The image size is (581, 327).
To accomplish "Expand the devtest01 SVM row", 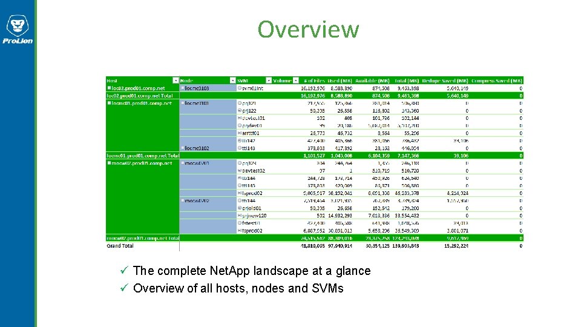I will coord(240,118).
